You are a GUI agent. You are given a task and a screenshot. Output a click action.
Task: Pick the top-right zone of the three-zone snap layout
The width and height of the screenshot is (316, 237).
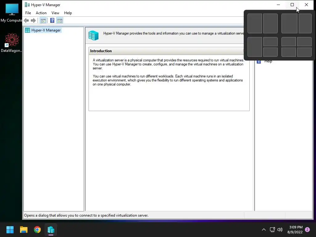pyautogui.click(x=270, y=42)
